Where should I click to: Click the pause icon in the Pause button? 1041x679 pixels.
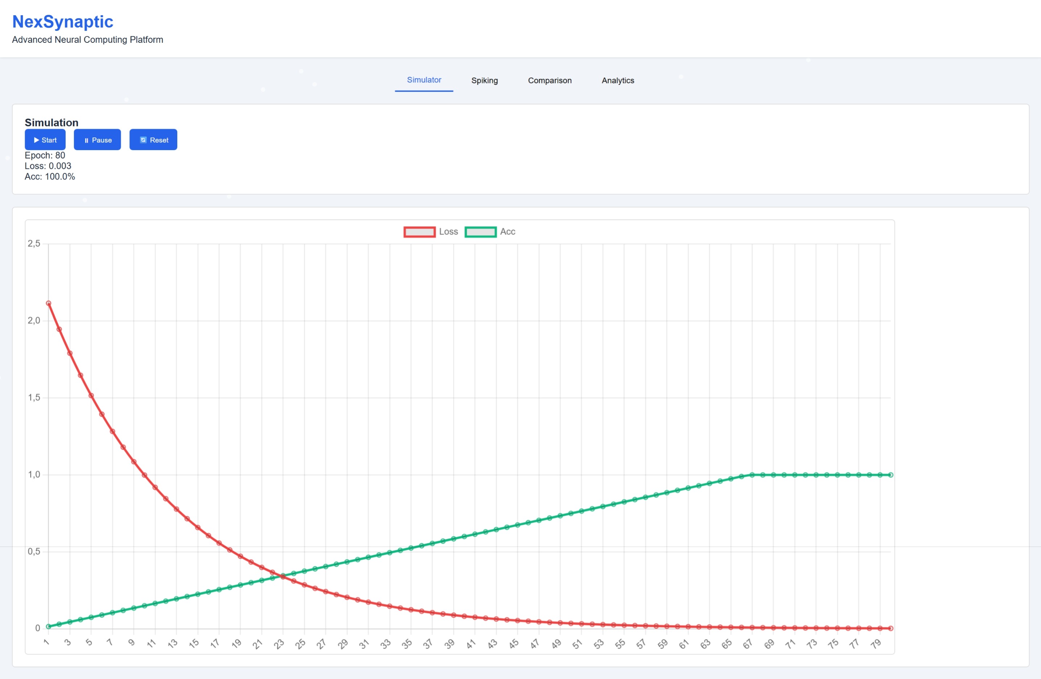(x=87, y=140)
